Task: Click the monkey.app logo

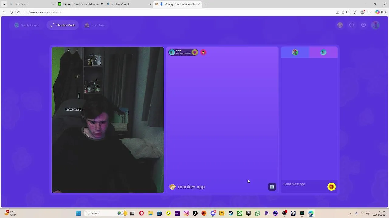Action: pyautogui.click(x=187, y=187)
